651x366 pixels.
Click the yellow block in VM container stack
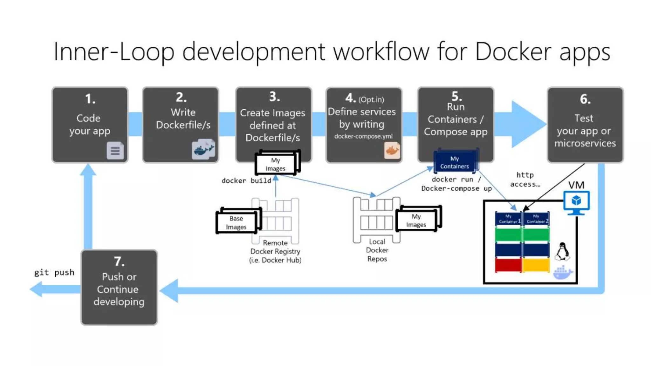536,265
